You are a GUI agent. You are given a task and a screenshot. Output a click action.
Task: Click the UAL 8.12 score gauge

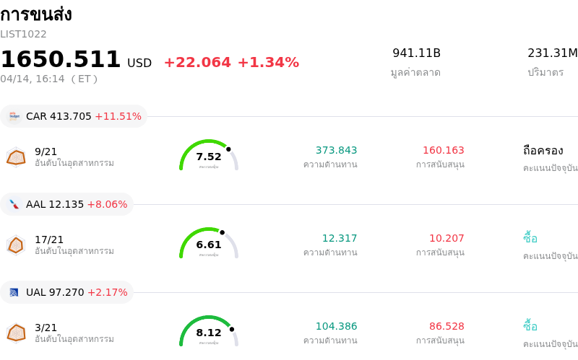(208, 332)
